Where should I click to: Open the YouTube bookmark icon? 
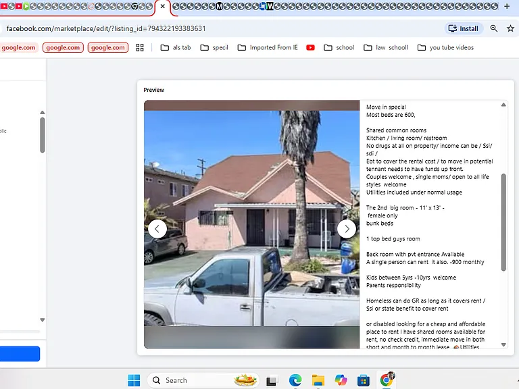310,48
